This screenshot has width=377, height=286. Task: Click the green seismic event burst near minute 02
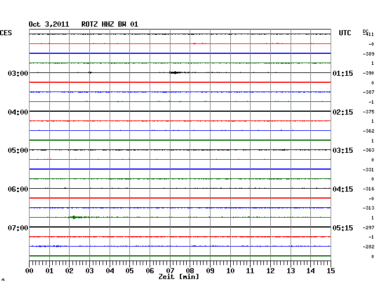point(78,217)
